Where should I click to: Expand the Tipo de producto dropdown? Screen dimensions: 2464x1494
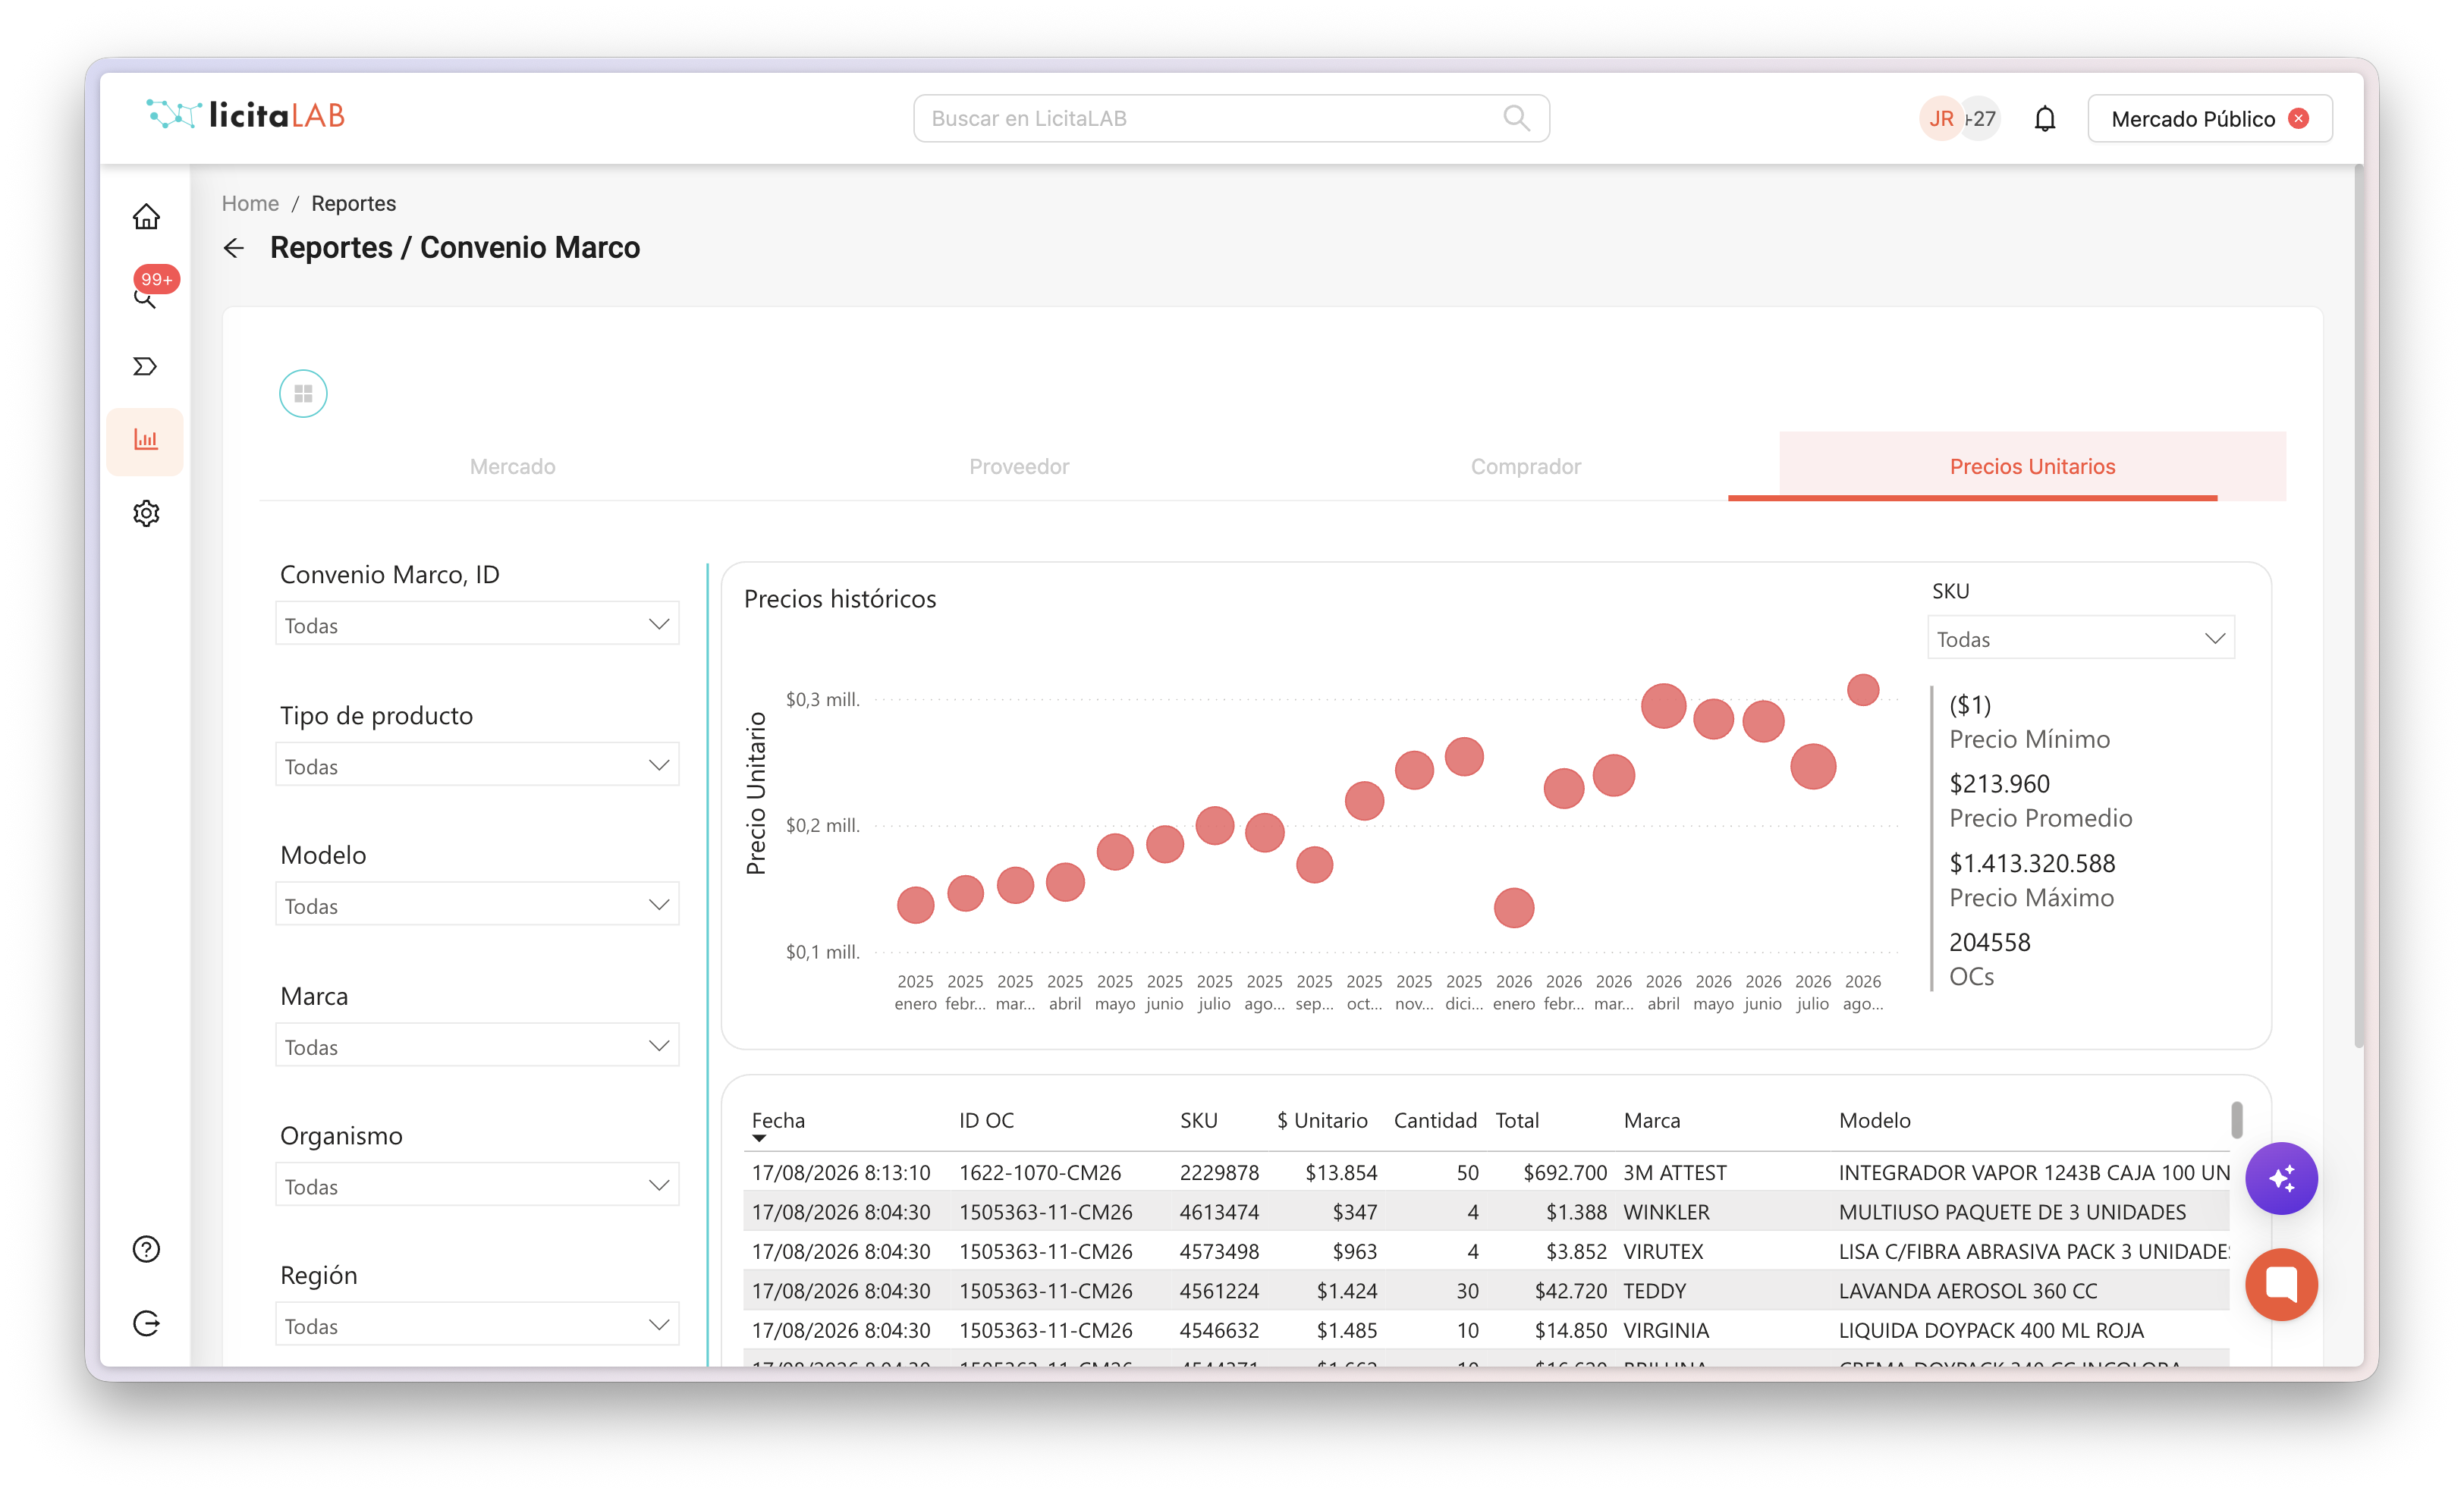click(x=477, y=765)
